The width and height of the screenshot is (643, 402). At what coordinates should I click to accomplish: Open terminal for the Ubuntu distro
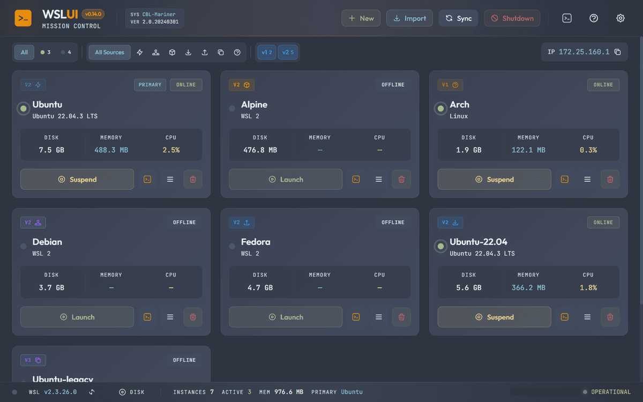(x=147, y=180)
